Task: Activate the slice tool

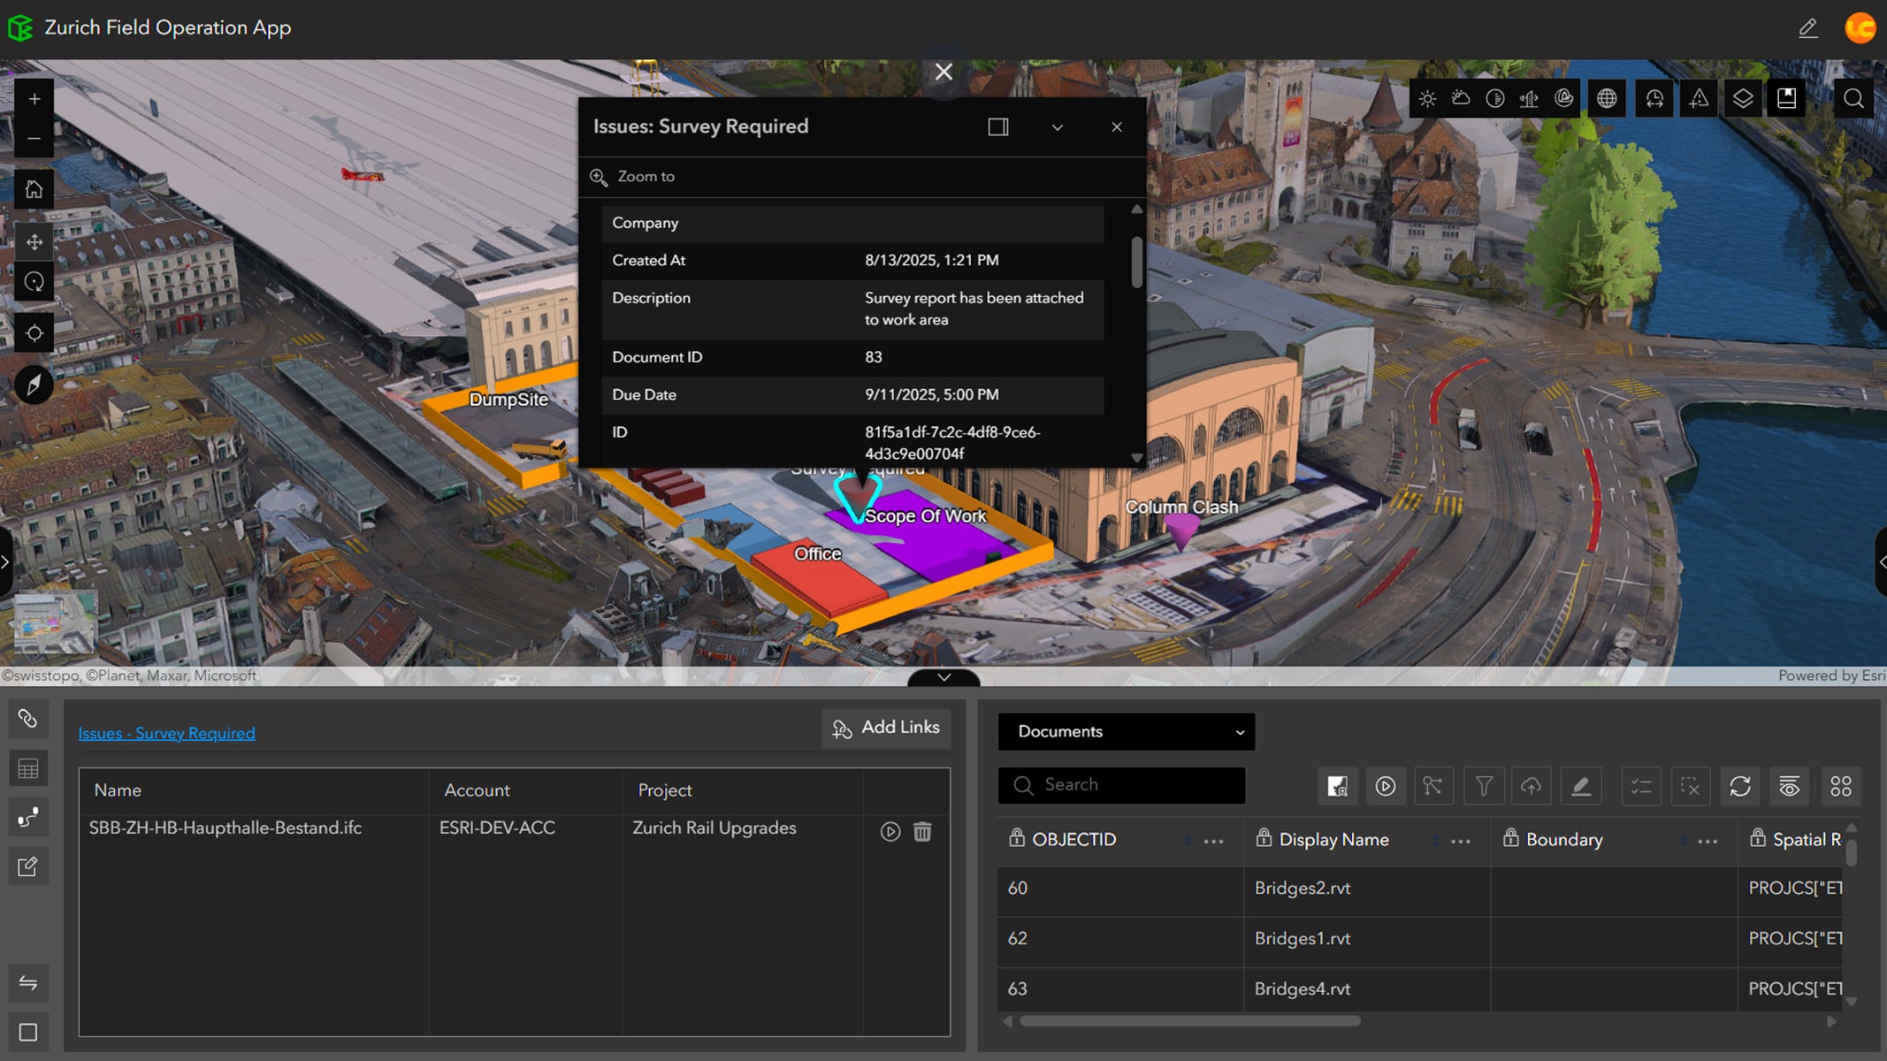Action: tap(1564, 98)
